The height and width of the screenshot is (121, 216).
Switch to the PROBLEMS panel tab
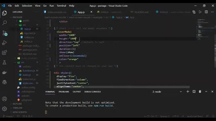(64, 92)
